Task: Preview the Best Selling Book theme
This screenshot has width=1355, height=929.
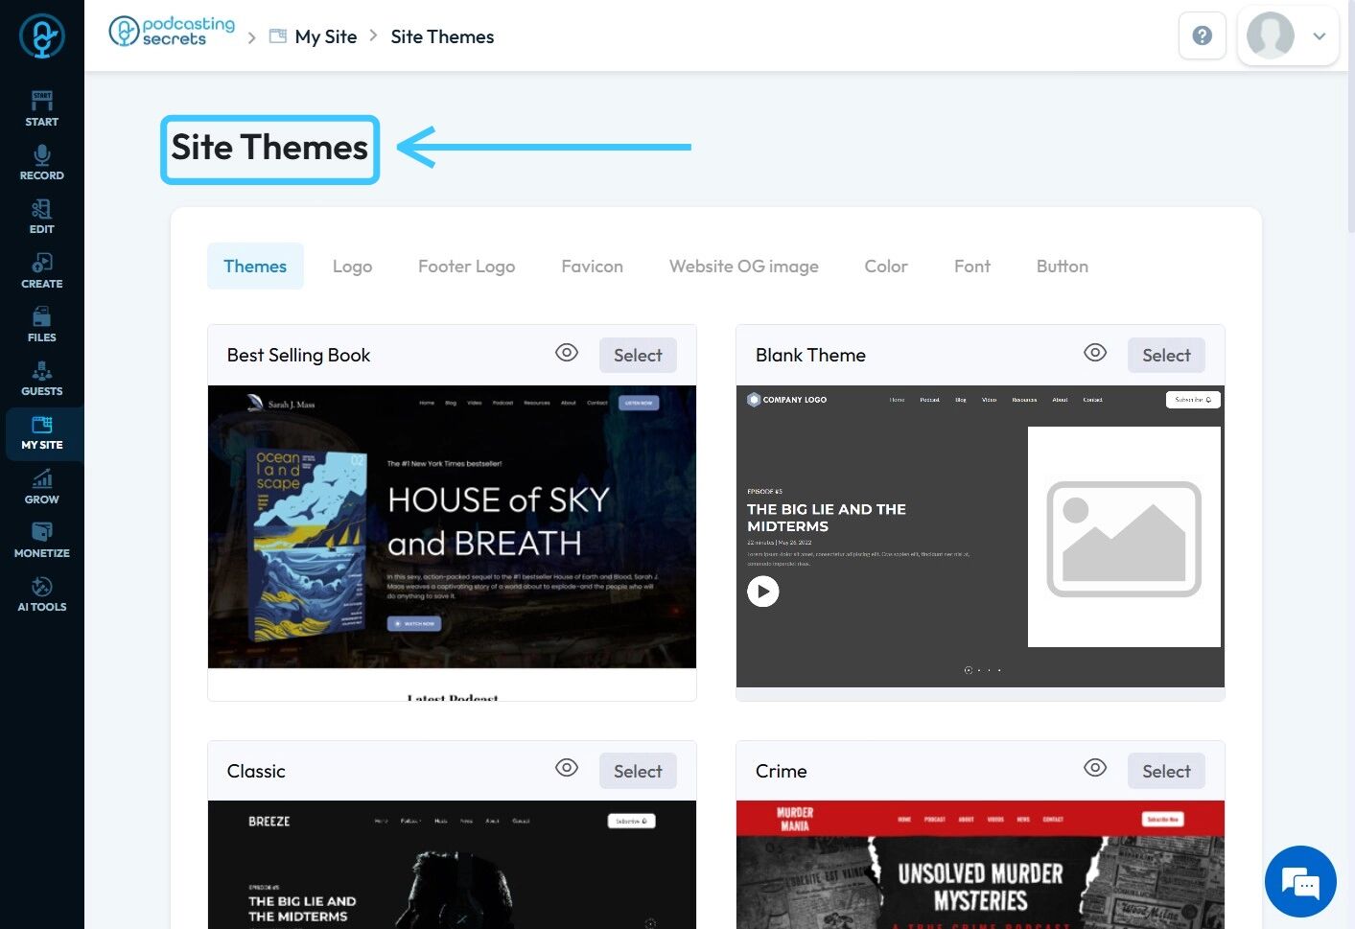Action: (567, 353)
